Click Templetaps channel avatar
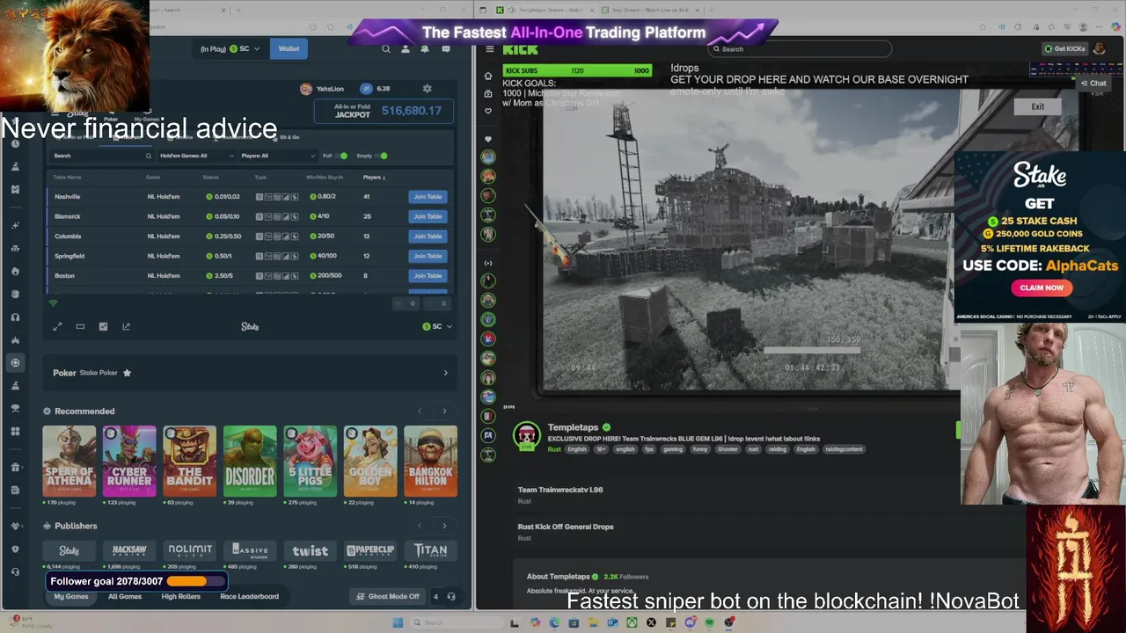The image size is (1126, 633). (x=526, y=436)
